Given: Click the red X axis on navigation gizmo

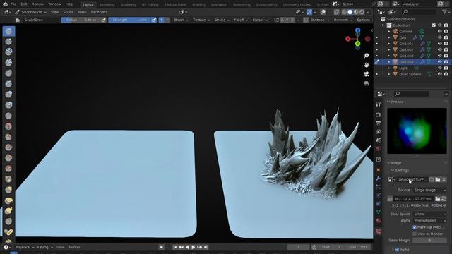Looking at the screenshot, I should (x=348, y=39).
